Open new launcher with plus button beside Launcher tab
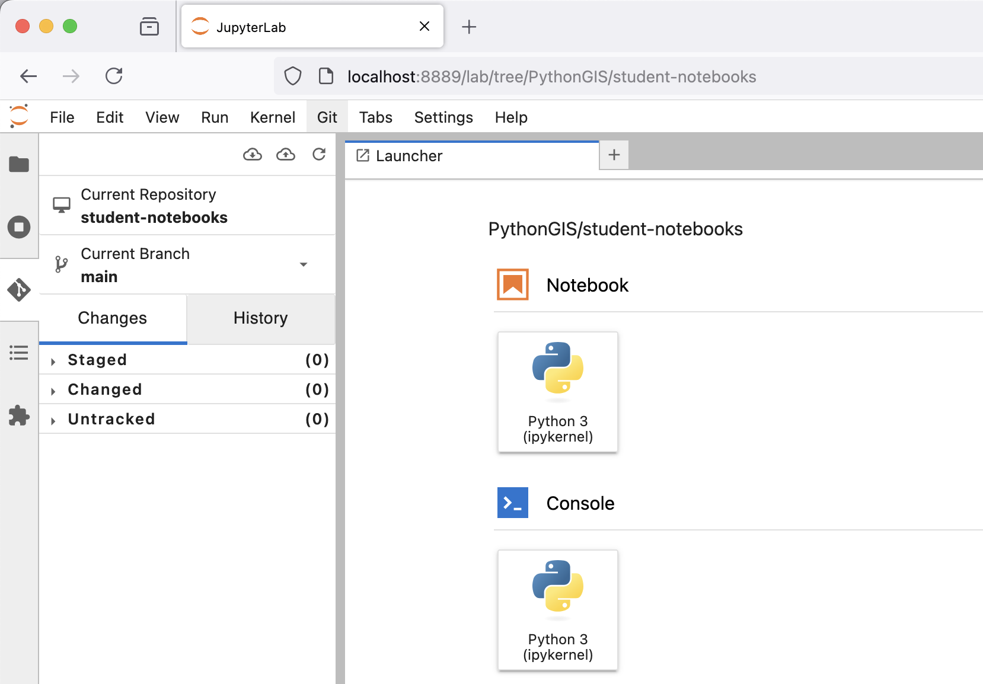983x684 pixels. click(x=614, y=155)
